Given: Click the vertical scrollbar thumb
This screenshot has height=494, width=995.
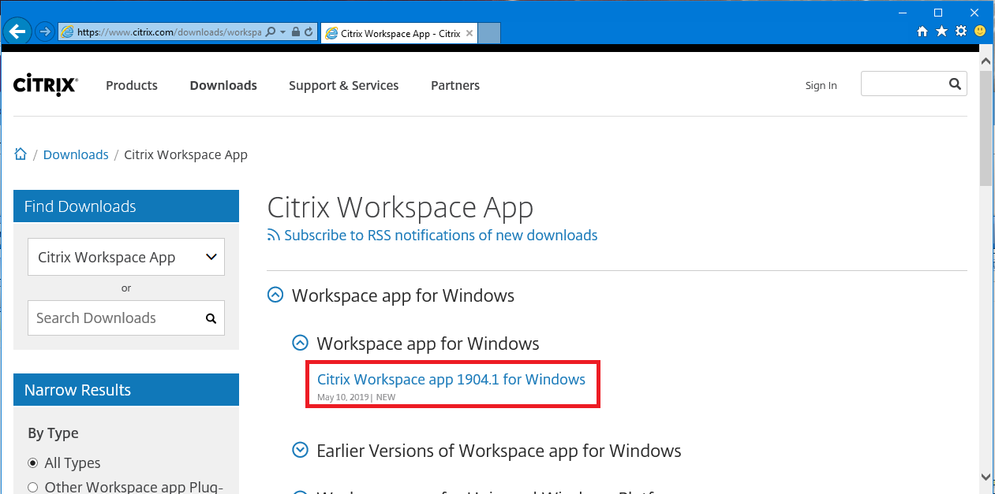Looking at the screenshot, I should click(986, 128).
